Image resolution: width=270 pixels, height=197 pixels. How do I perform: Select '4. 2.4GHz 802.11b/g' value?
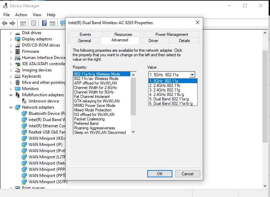[x=173, y=95]
